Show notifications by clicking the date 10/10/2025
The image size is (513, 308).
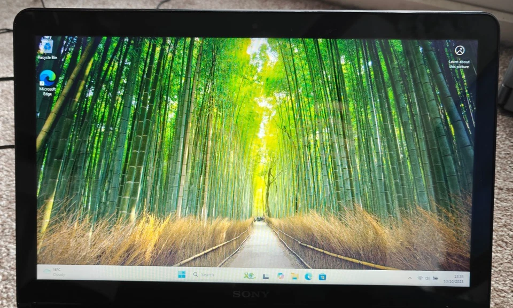[453, 281]
